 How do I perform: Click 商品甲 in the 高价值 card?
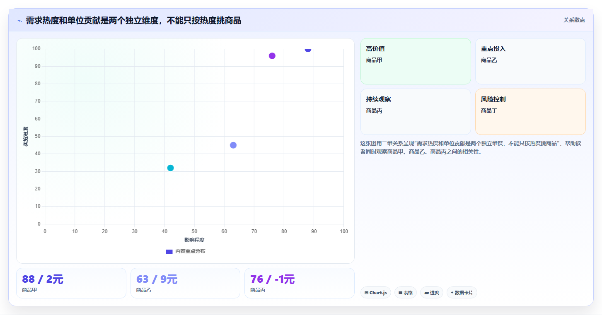[374, 60]
